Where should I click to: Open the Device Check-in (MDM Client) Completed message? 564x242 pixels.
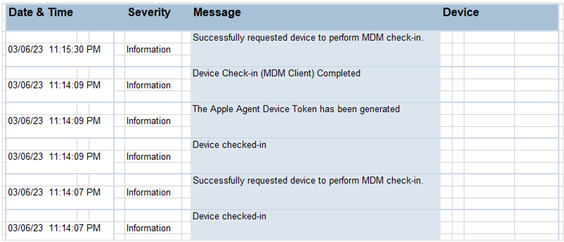point(276,74)
